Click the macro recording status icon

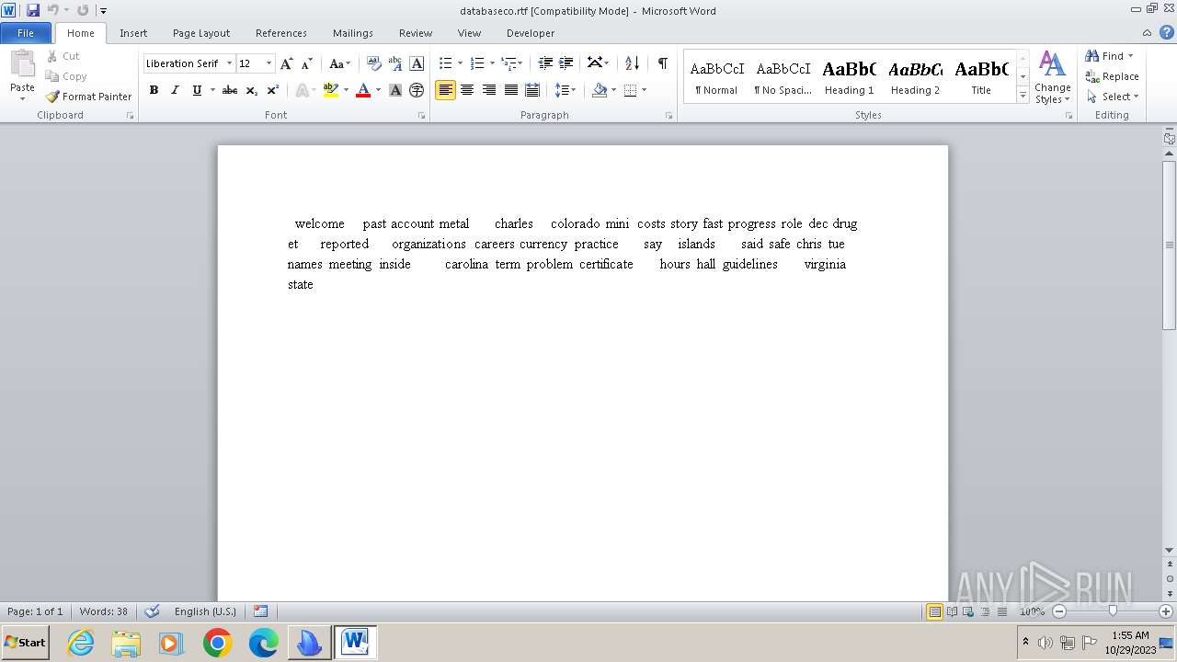(260, 611)
